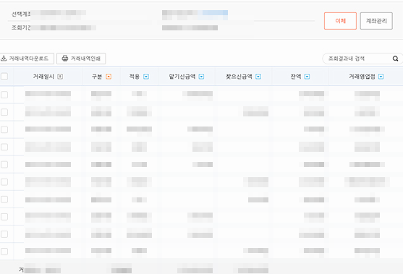Open the 잔액 column dropdown arrow

(307, 77)
